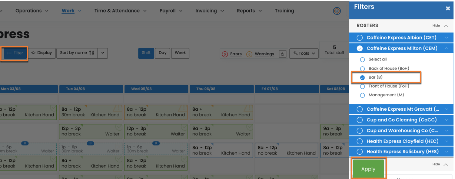Screen dimensions: 455x179
Task: Open the Filter button with the lines icon
Action: [15, 53]
